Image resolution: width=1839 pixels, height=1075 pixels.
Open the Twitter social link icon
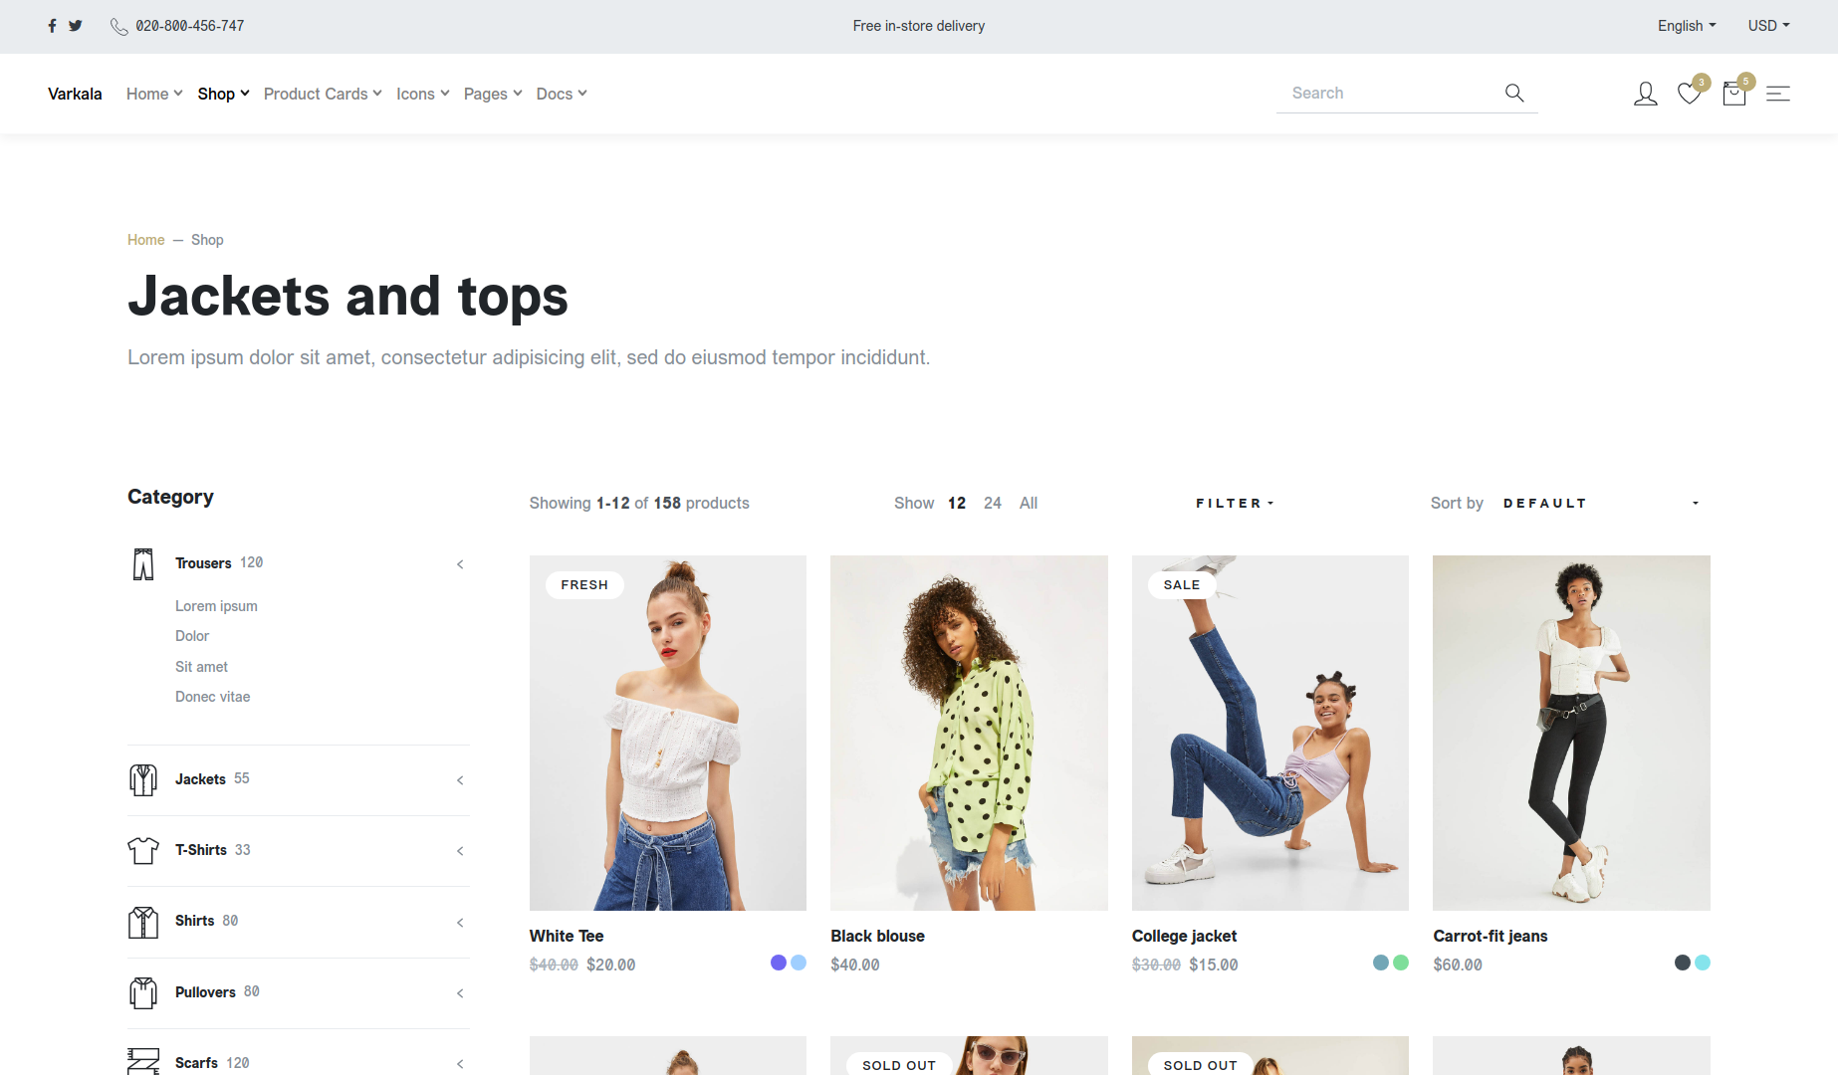(75, 26)
